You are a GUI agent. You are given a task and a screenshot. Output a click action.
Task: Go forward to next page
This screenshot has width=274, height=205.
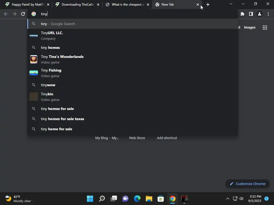pos(14,14)
